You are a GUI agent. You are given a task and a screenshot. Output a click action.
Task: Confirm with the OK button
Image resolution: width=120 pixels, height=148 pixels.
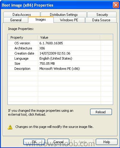point(34,142)
